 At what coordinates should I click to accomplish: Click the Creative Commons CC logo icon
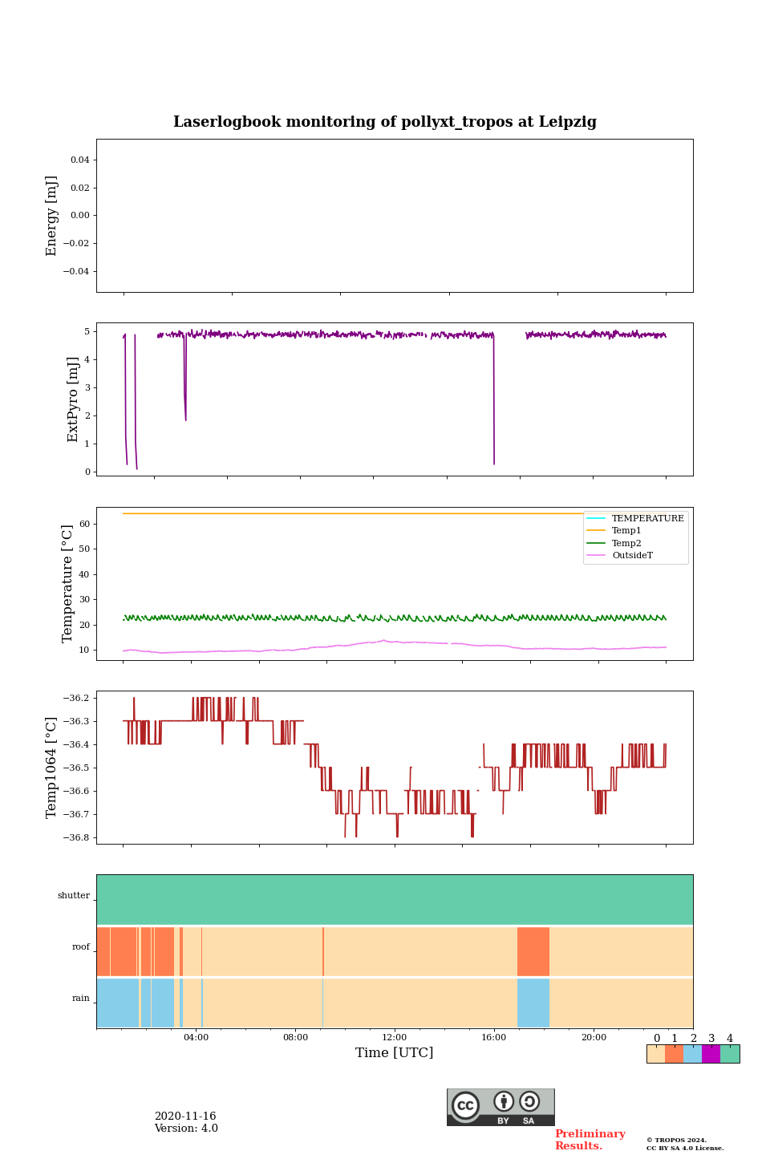pos(465,1105)
